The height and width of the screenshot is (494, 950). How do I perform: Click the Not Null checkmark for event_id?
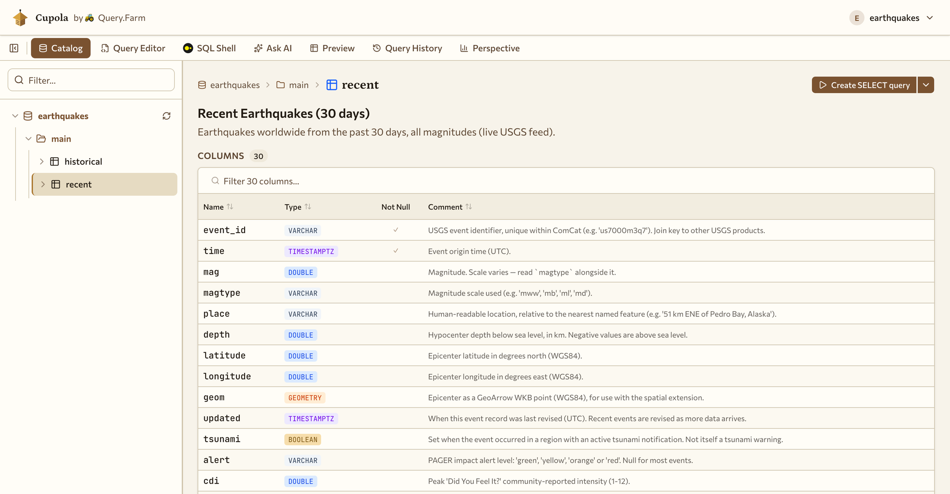[x=396, y=230]
